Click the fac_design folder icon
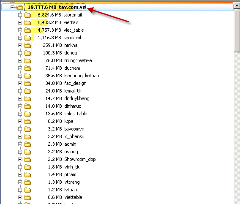The width and height of the screenshot is (240, 204). (x=27, y=83)
